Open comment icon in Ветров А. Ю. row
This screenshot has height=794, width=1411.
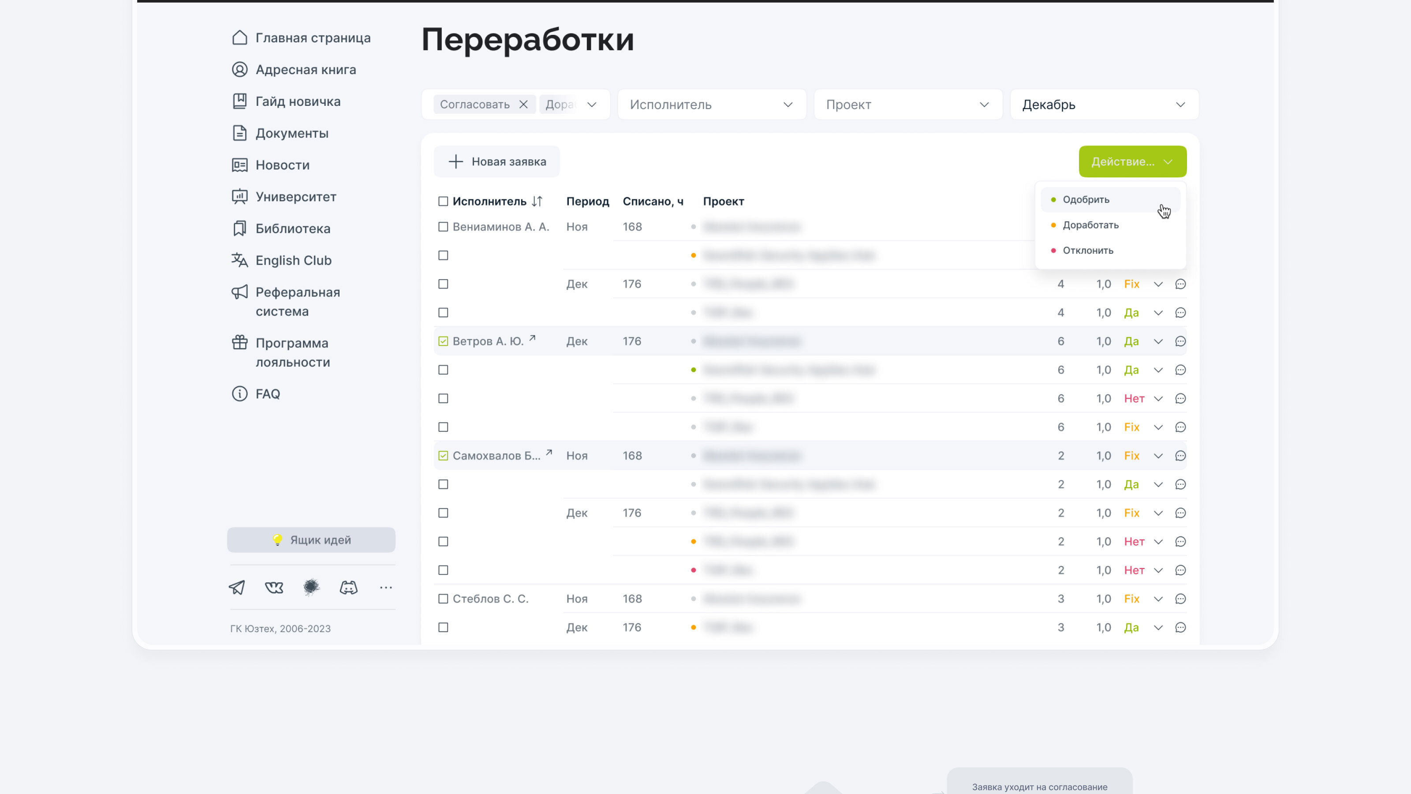[1180, 341]
